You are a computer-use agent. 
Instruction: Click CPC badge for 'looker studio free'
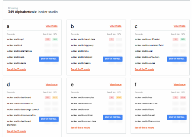(x=183, y=98)
